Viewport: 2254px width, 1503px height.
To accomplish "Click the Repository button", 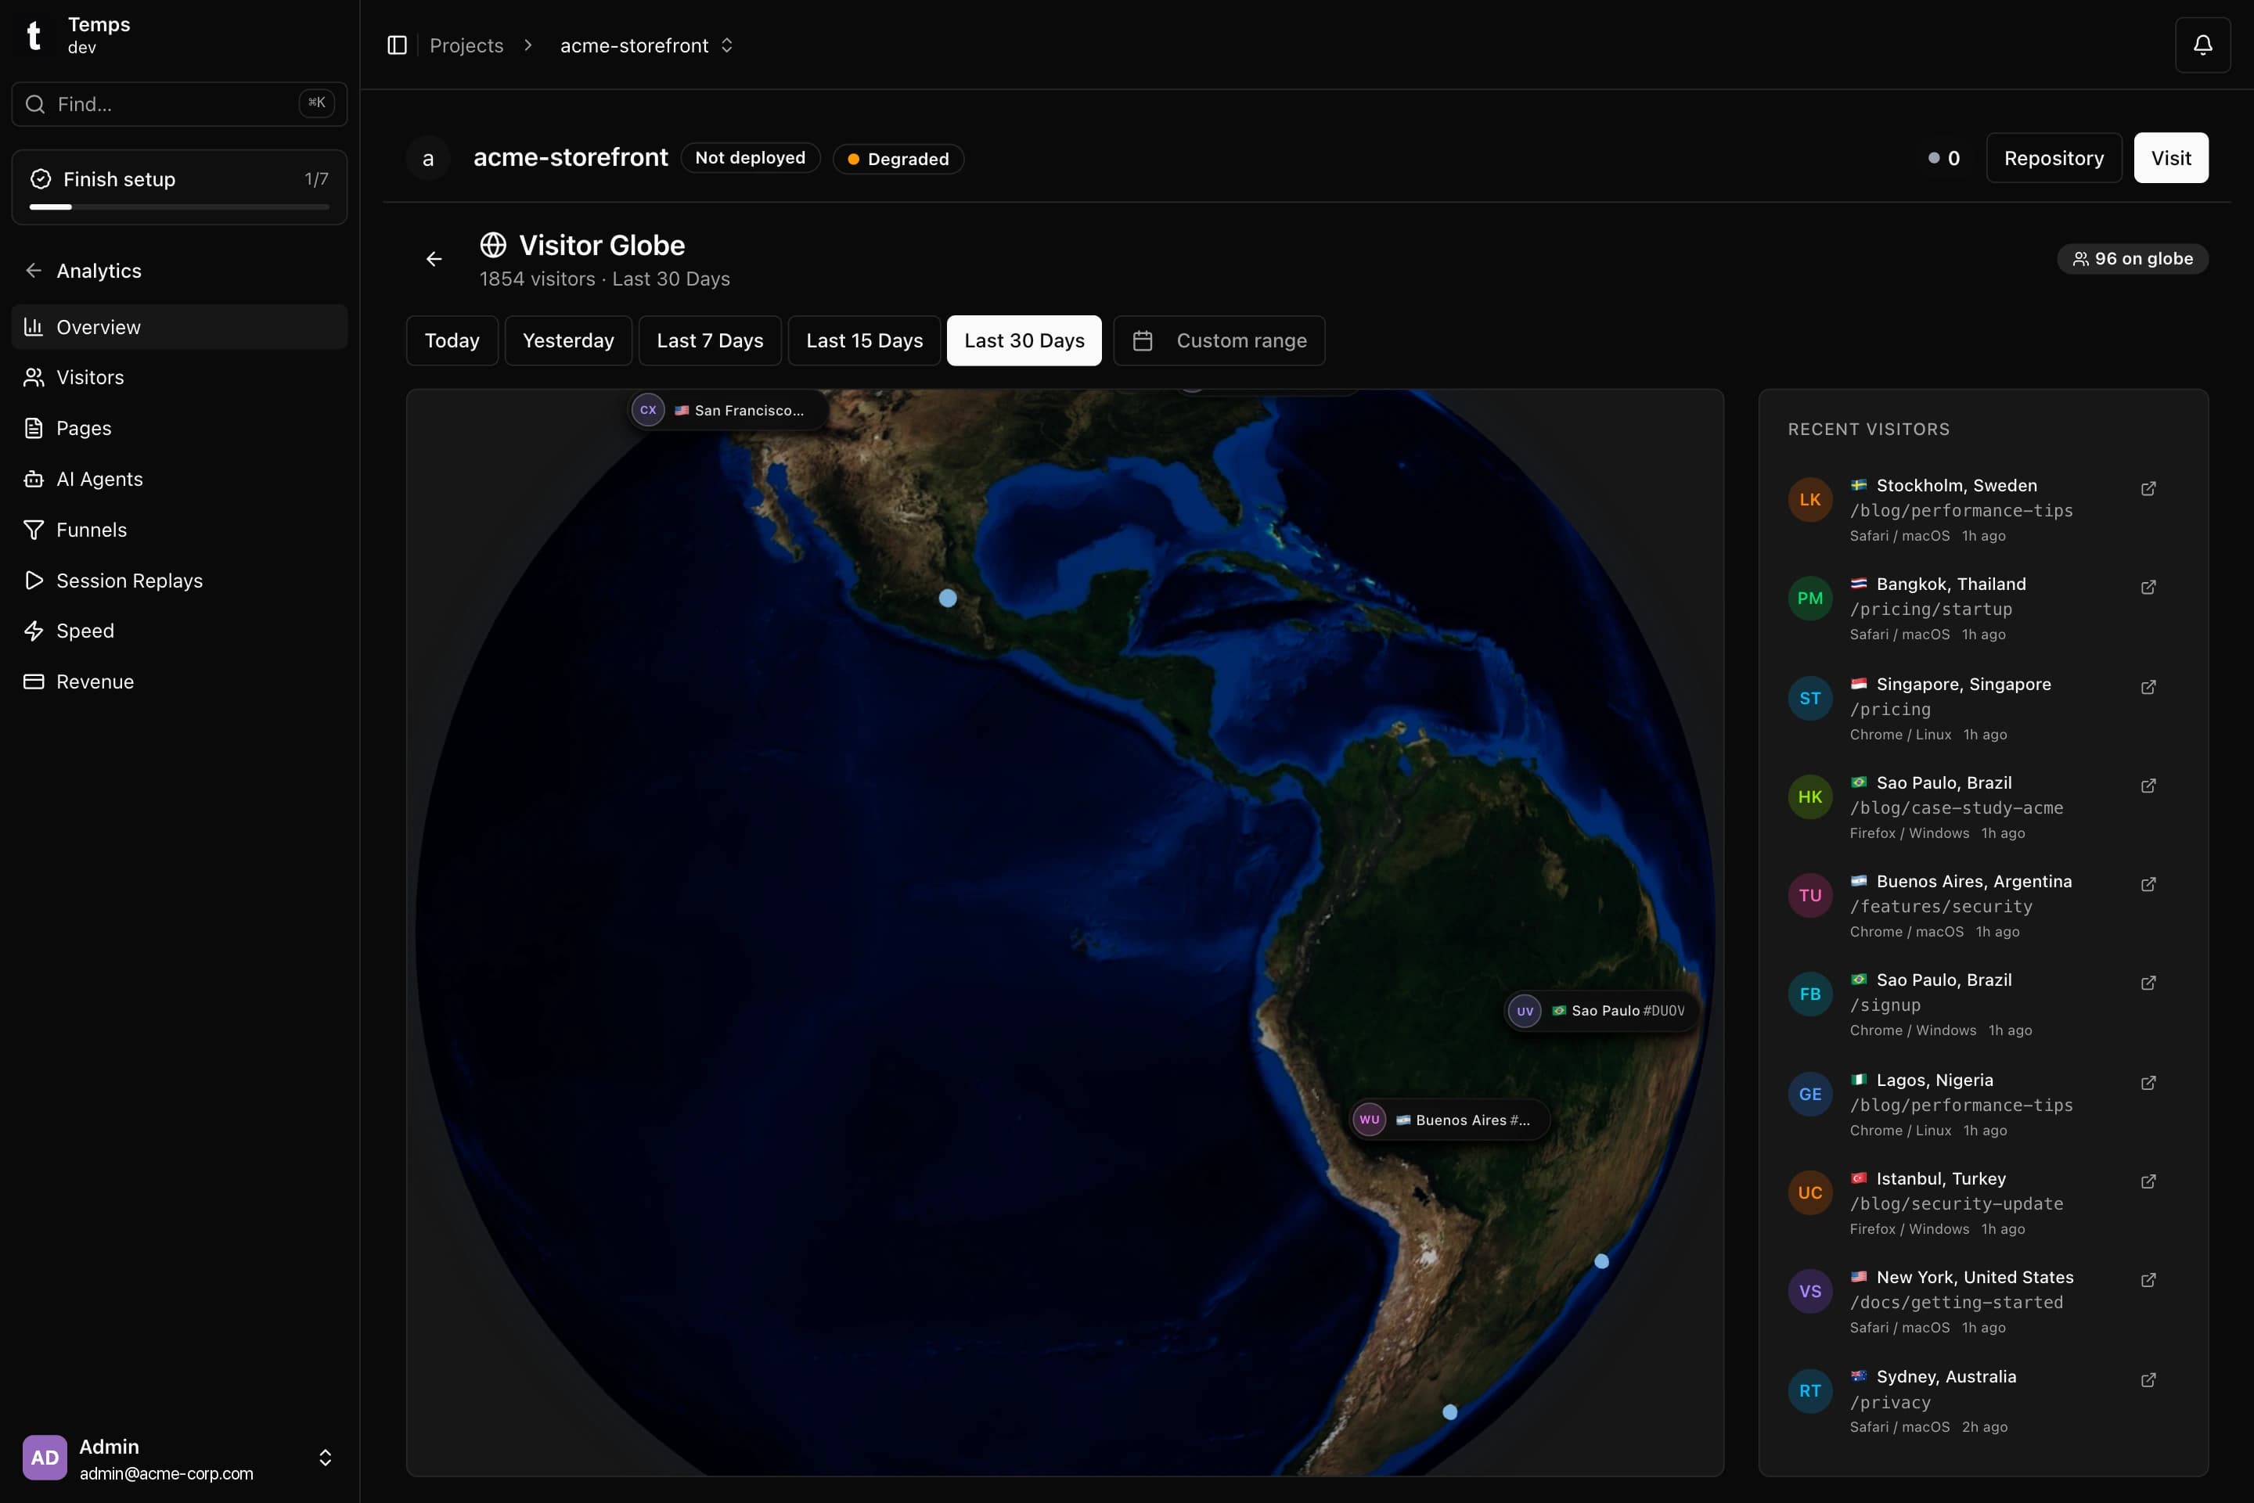I will click(2054, 158).
